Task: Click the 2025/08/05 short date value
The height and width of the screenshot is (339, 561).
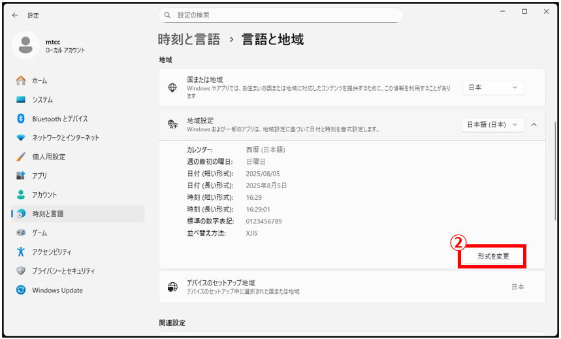Action: [x=263, y=174]
